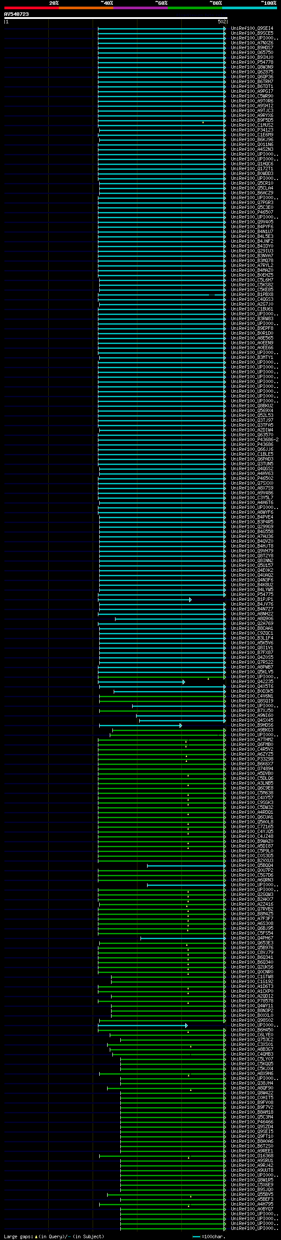The height and width of the screenshot is (1240, 281).
Task: Select the UniRef100_B0D3K5 label
Action: click(252, 691)
